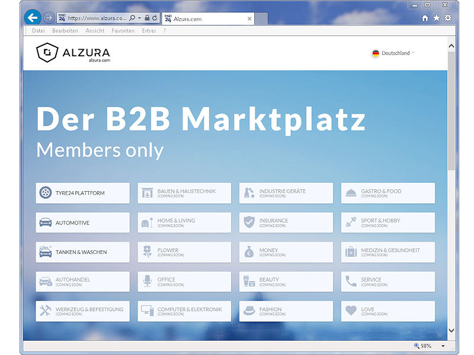Click the ALZURA logo
Screen dimensions: 474x355
click(x=73, y=53)
